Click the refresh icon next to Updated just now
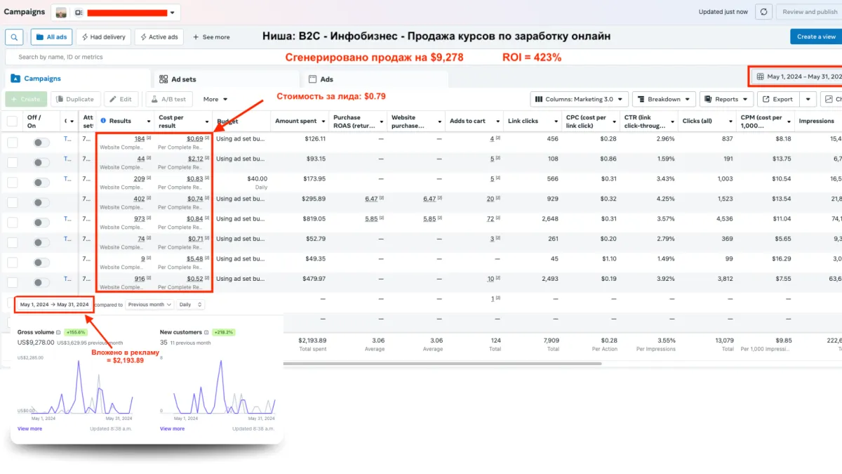The image size is (842, 474). click(764, 12)
